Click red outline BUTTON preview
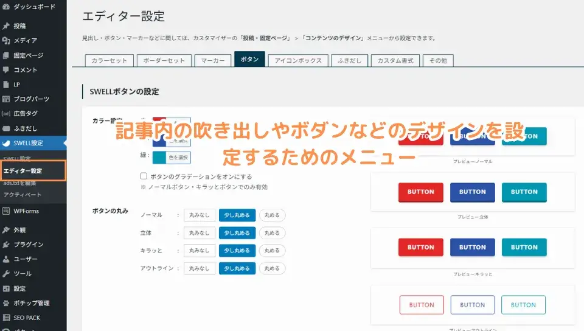Screen dimensions: 584x331 click(422, 305)
